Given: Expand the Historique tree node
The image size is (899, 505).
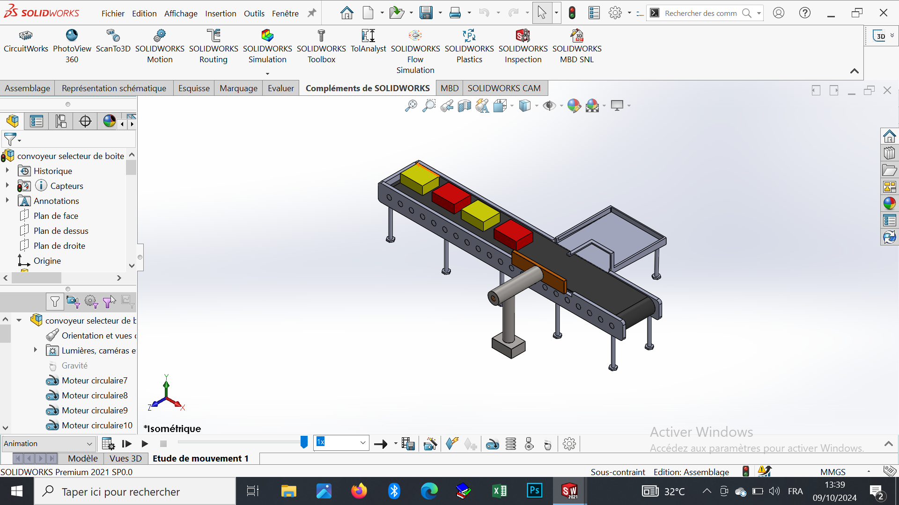Looking at the screenshot, I should [7, 171].
